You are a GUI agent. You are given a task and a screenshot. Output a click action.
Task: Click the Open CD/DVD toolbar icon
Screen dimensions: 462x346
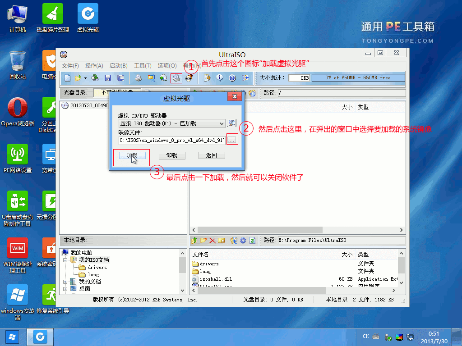[x=95, y=78]
